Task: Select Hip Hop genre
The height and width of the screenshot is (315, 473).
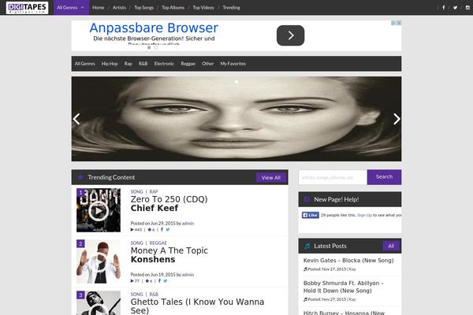Action: (110, 64)
